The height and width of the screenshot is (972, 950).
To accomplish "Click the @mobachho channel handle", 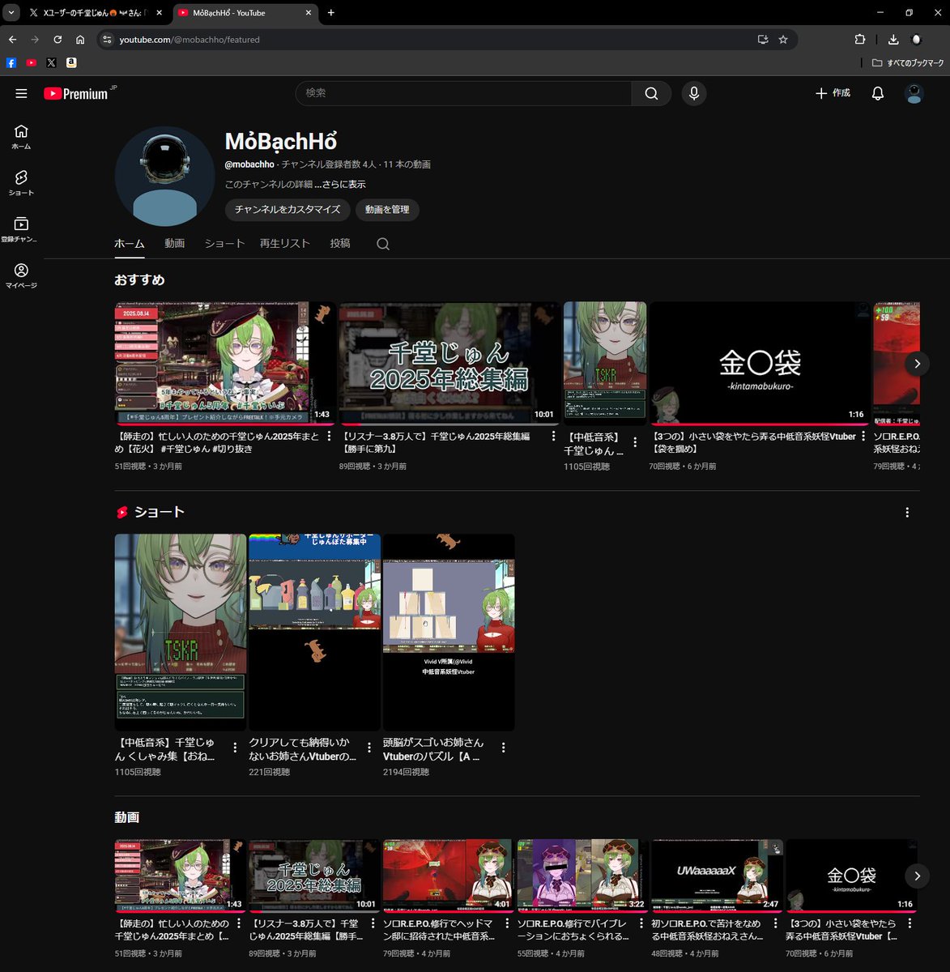I will 249,164.
